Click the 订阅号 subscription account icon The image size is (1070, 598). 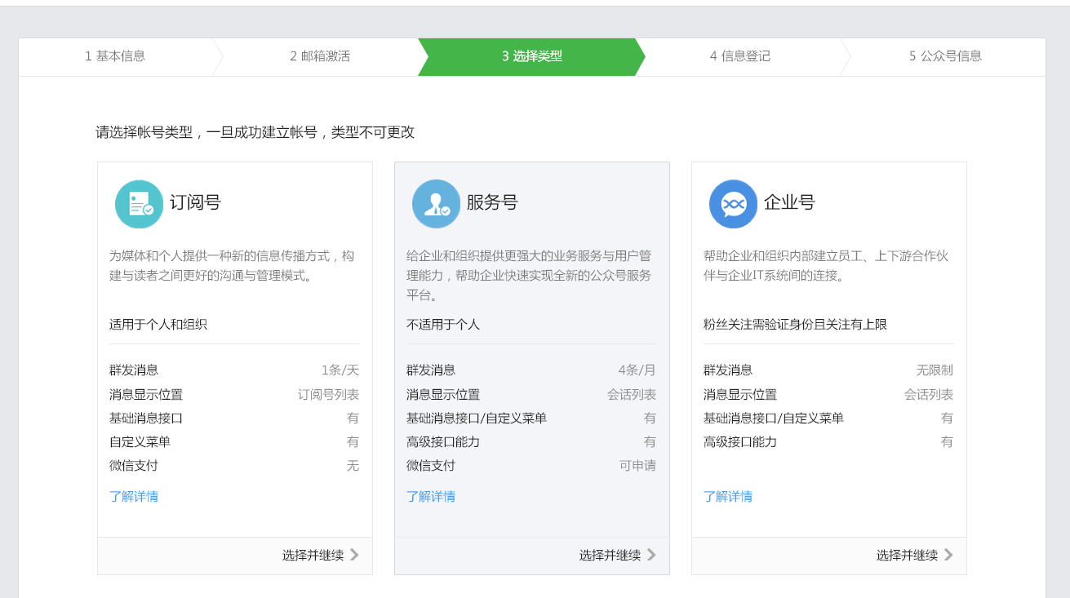click(140, 204)
